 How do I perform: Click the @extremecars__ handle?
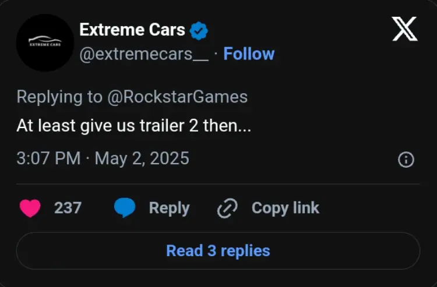click(x=144, y=54)
